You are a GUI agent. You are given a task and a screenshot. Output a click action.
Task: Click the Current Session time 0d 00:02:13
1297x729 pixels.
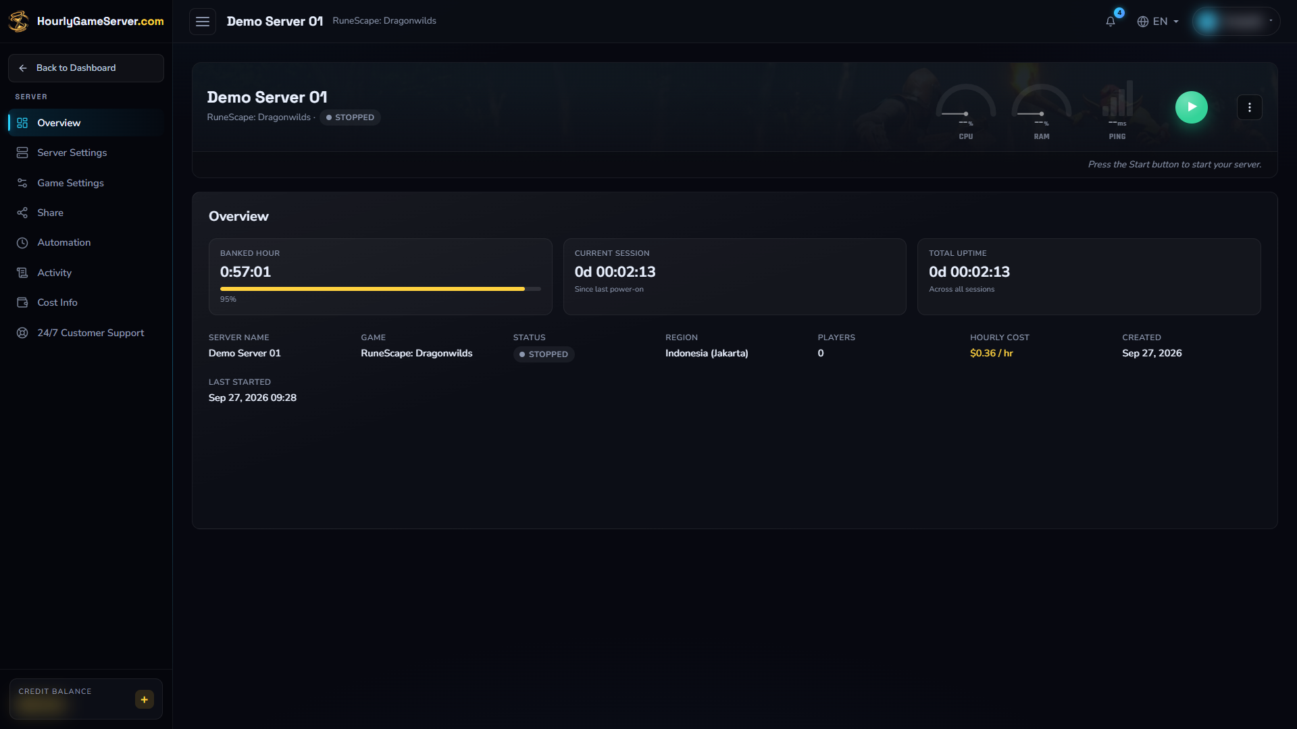coord(615,272)
